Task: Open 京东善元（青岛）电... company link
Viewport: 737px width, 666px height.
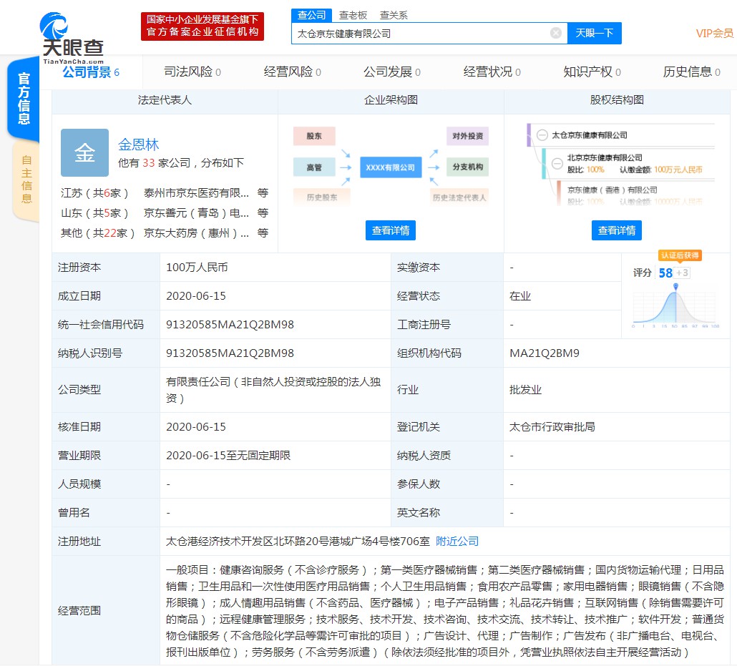Action: 196,213
